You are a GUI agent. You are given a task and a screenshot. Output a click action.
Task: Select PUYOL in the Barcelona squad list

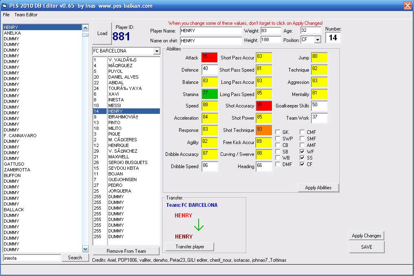(x=127, y=71)
